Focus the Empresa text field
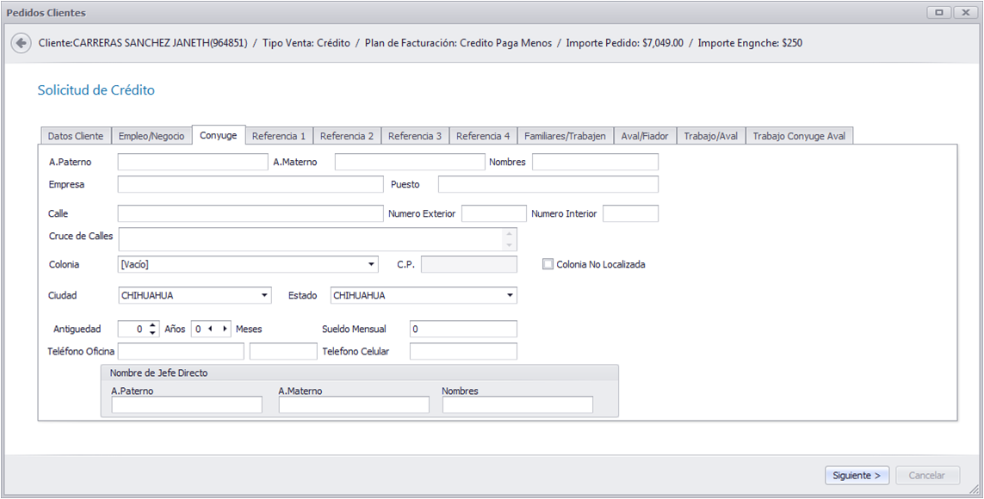Image resolution: width=984 pixels, height=499 pixels. 251,184
